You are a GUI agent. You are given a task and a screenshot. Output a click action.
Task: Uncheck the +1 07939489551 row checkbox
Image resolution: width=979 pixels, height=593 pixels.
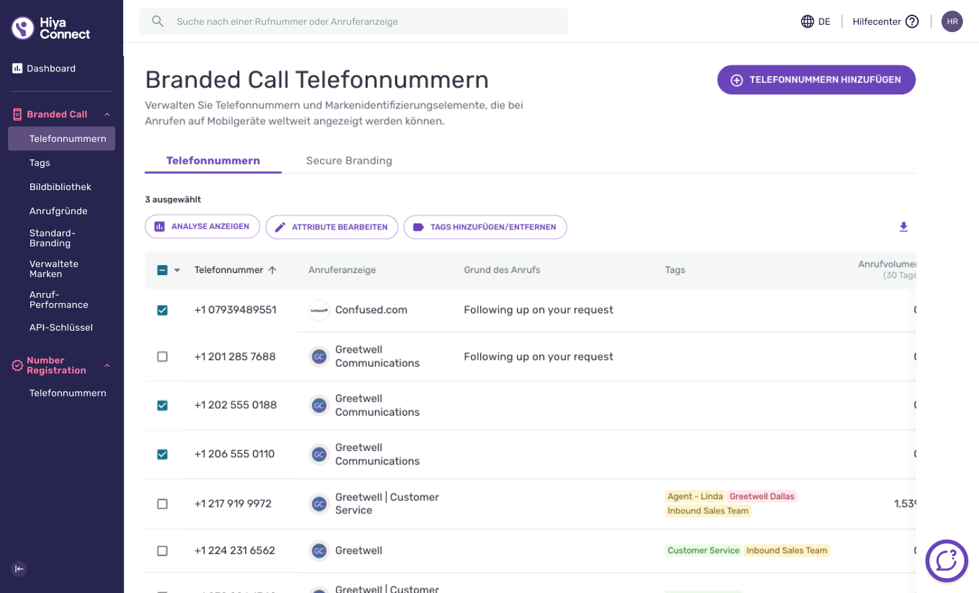(x=162, y=310)
